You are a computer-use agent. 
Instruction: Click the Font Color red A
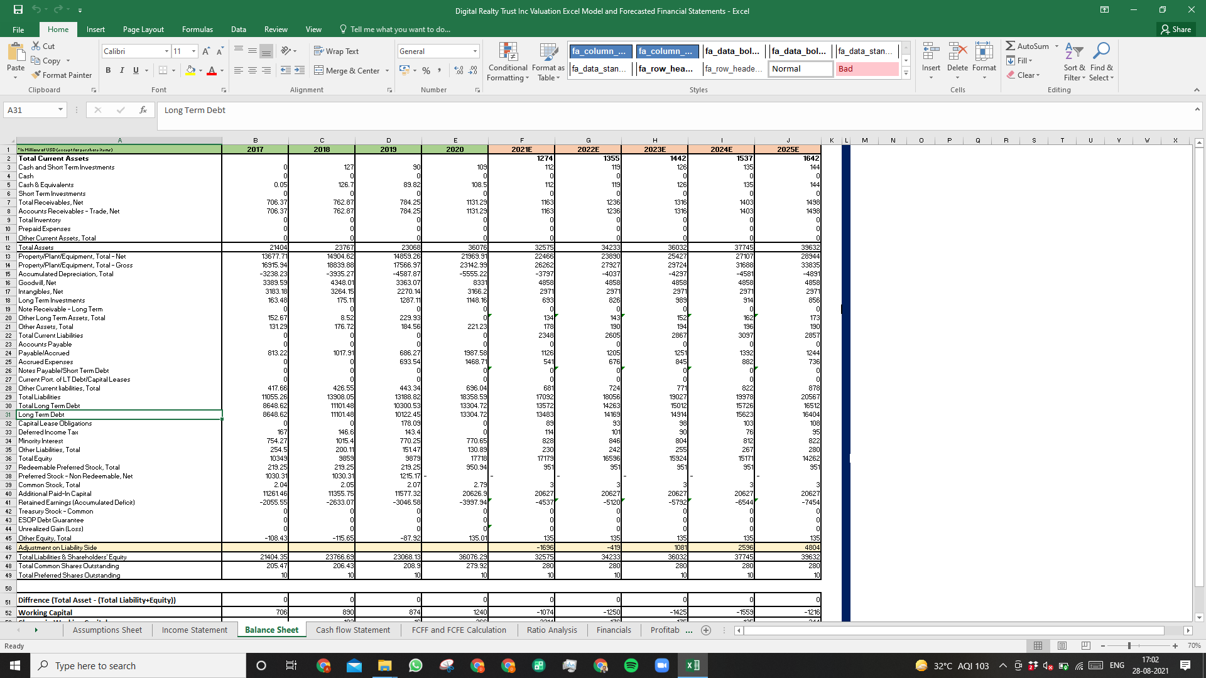point(212,70)
